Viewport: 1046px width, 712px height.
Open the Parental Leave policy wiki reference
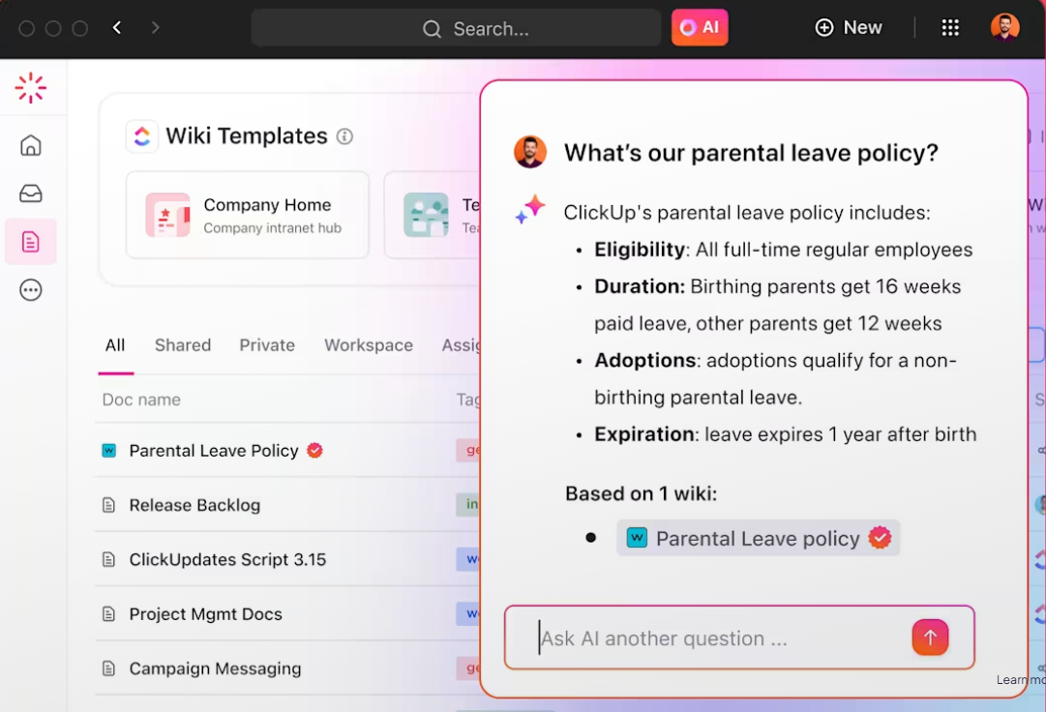click(x=758, y=539)
